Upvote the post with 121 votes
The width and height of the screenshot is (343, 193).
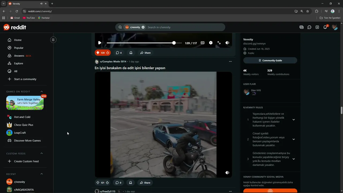pyautogui.click(x=98, y=183)
